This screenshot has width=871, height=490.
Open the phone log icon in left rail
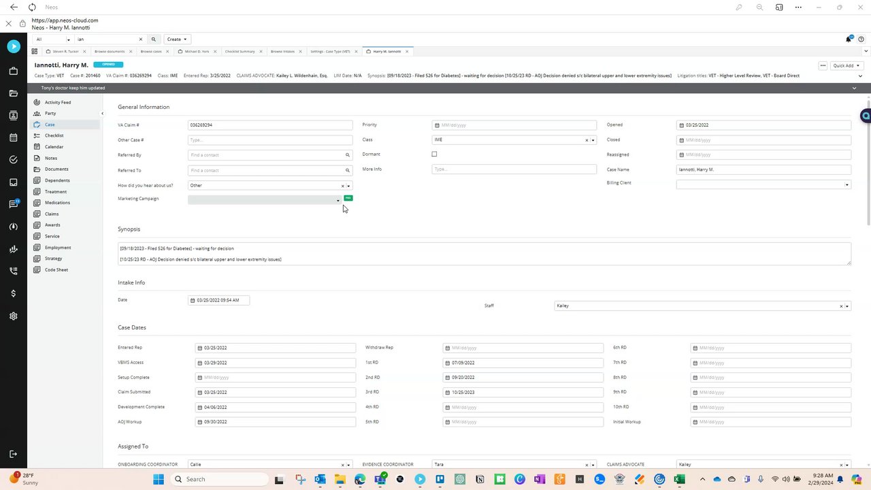coord(14,271)
